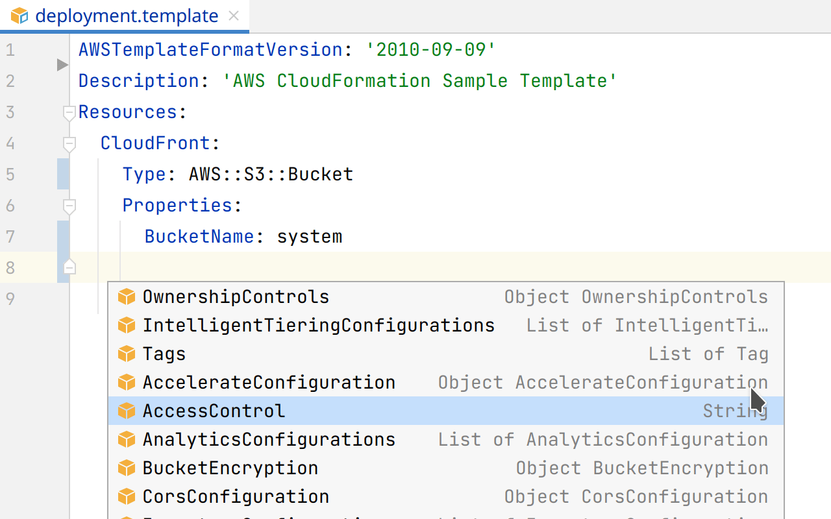Click the IntelligentTieringConfigurations property icon
Image resolution: width=831 pixels, height=519 pixels.
[x=126, y=326]
